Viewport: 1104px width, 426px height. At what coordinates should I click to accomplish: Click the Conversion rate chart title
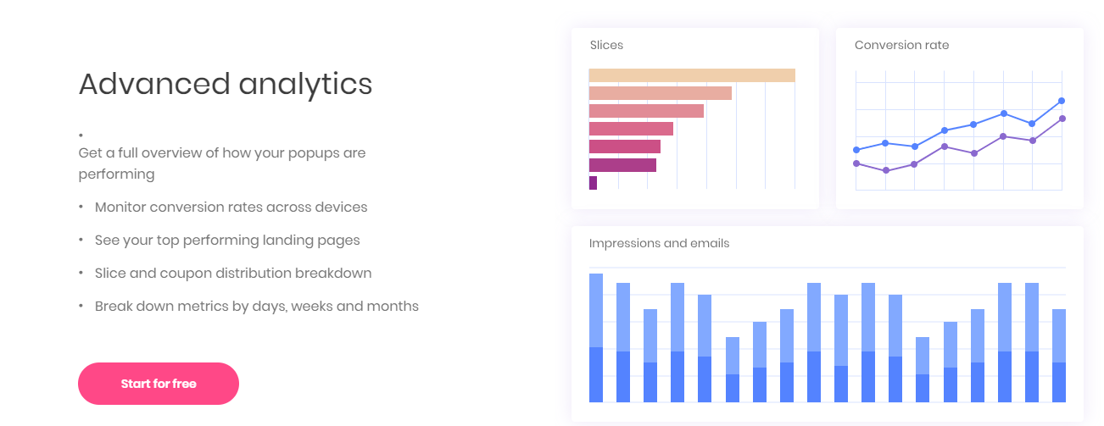pos(901,45)
